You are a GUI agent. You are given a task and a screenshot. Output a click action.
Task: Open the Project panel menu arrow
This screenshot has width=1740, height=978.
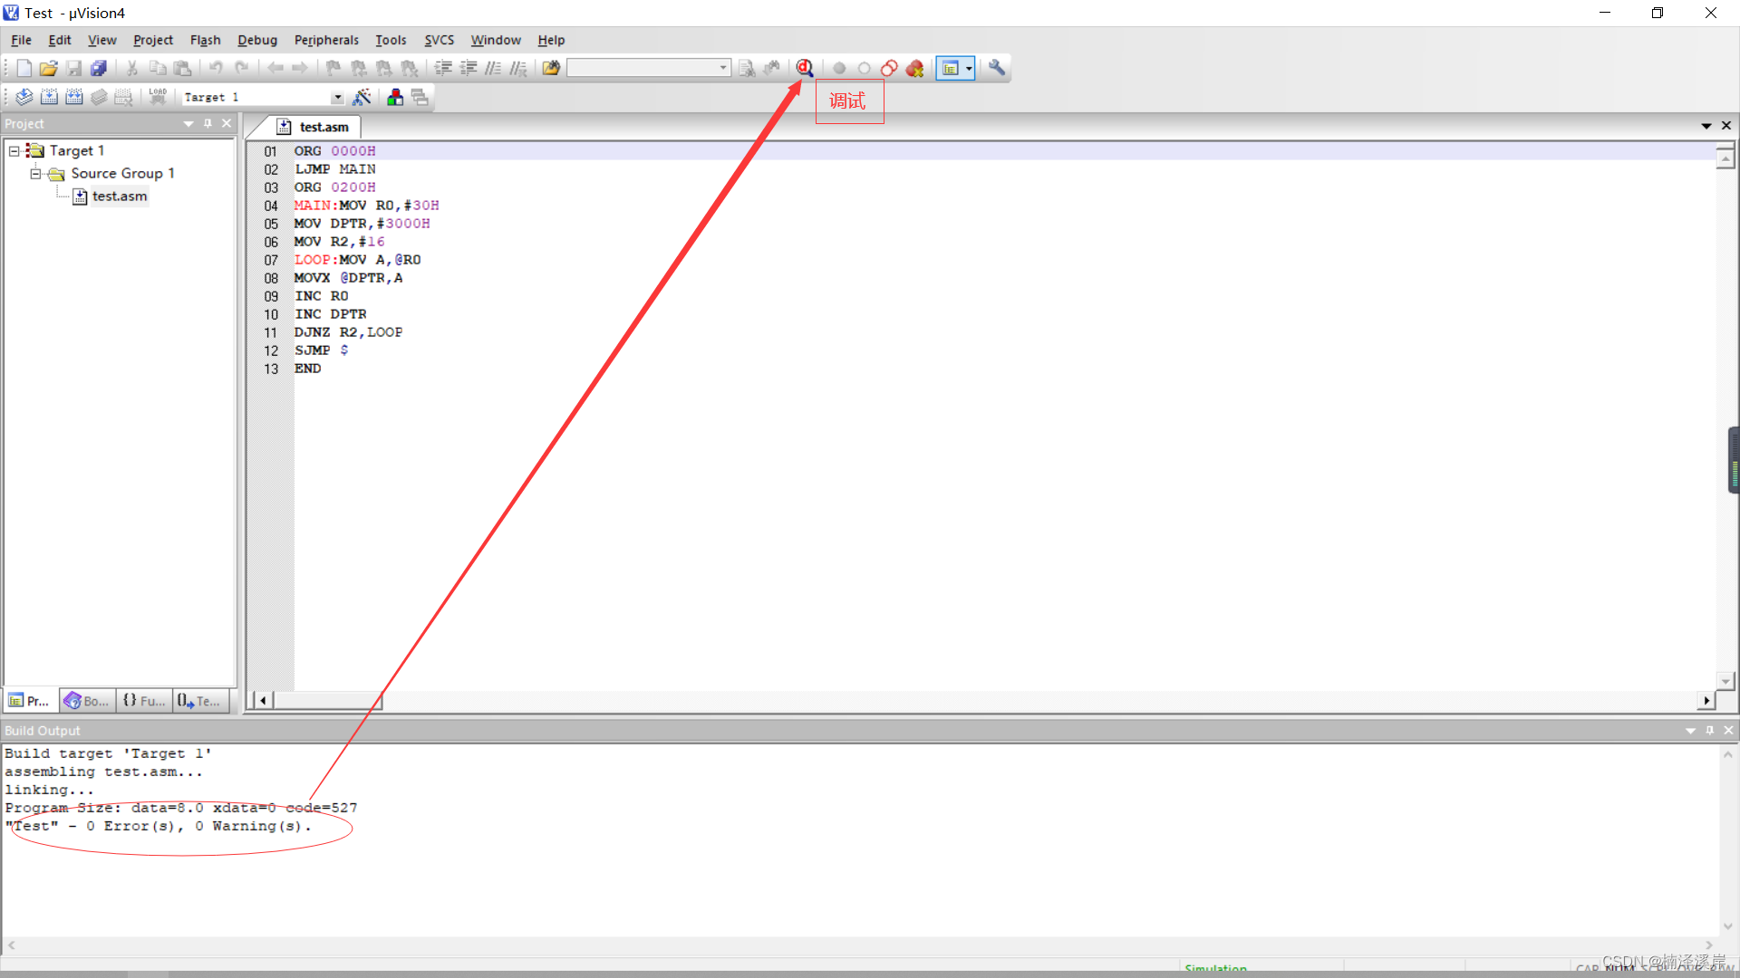point(188,124)
